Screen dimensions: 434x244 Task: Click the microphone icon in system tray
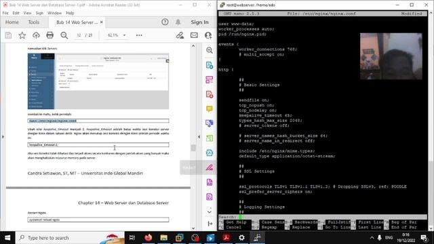[380, 238]
